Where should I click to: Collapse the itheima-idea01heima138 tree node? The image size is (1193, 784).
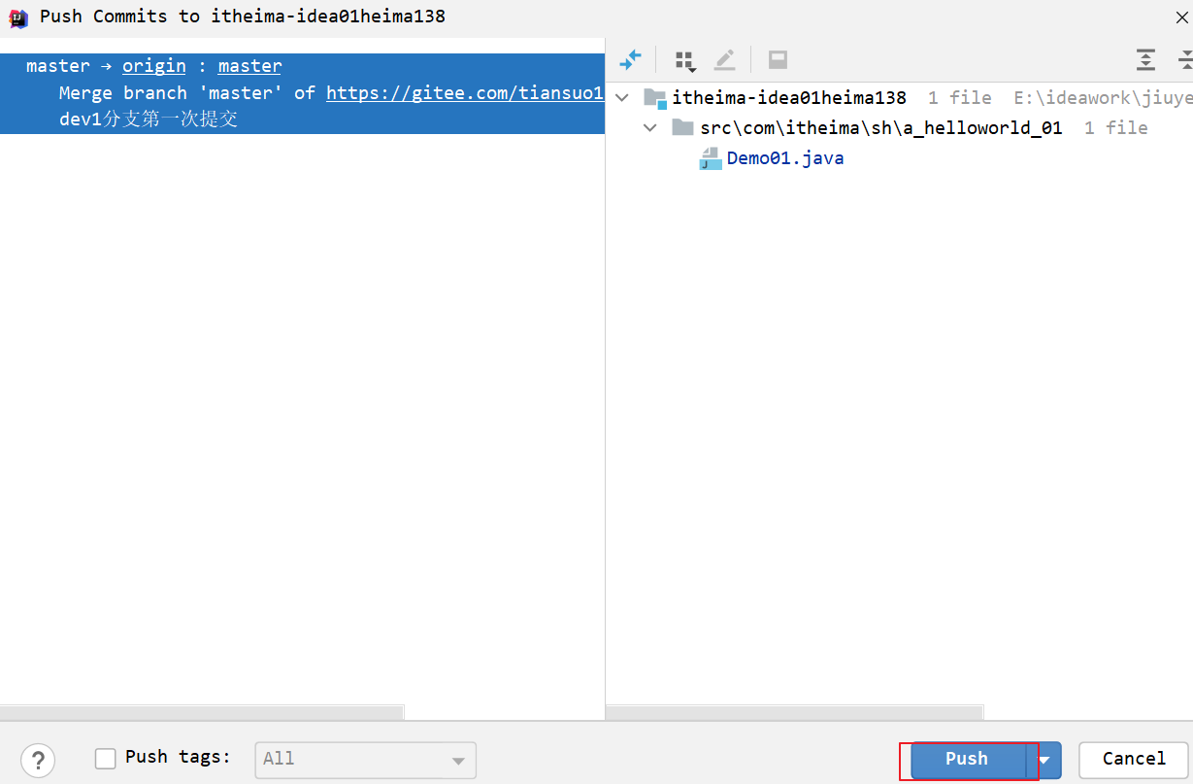pyautogui.click(x=623, y=98)
